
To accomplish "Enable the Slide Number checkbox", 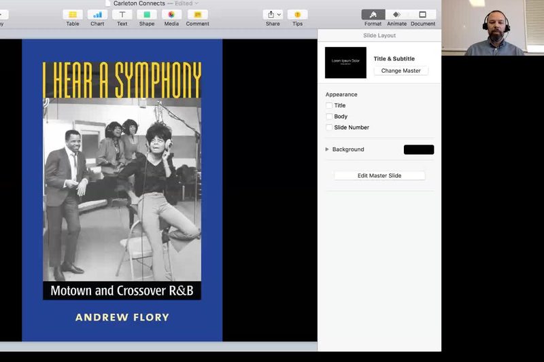I will (x=329, y=128).
